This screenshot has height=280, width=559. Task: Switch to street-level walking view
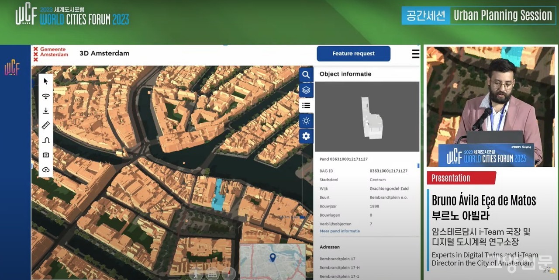coord(196,274)
